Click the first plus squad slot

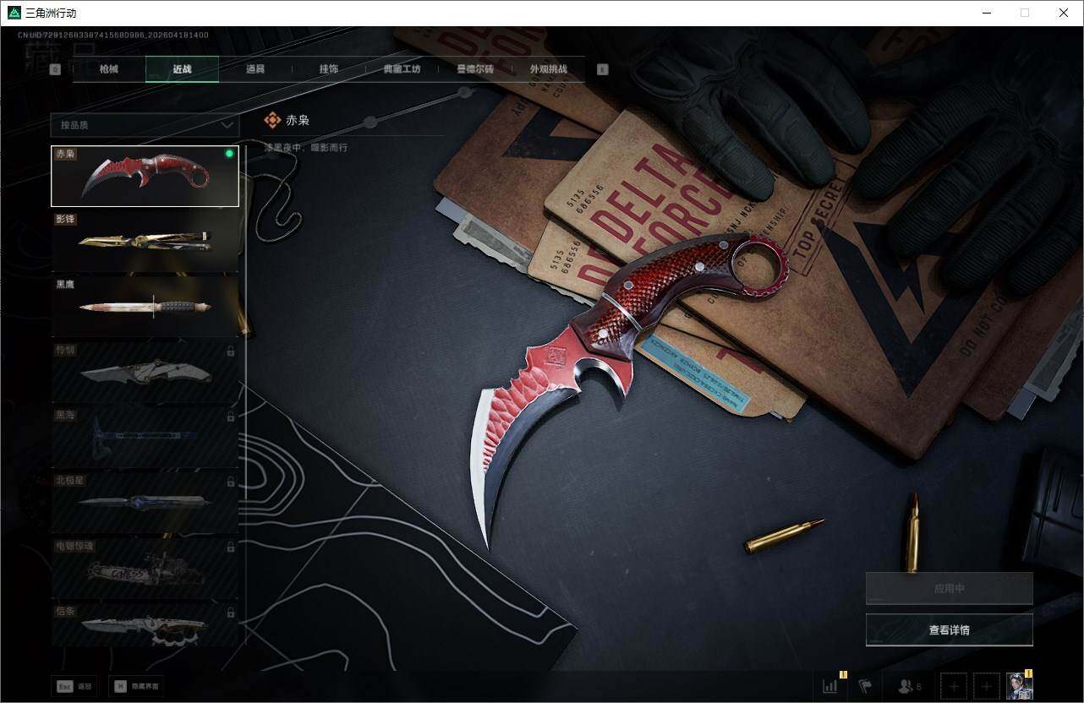tap(954, 686)
